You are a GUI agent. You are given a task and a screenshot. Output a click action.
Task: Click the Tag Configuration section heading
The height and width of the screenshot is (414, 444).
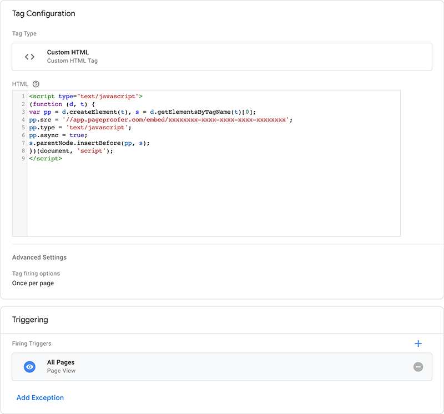[x=43, y=13]
